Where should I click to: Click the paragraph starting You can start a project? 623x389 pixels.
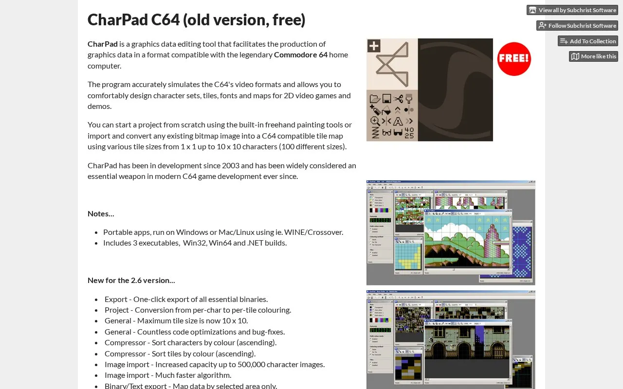[220, 136]
